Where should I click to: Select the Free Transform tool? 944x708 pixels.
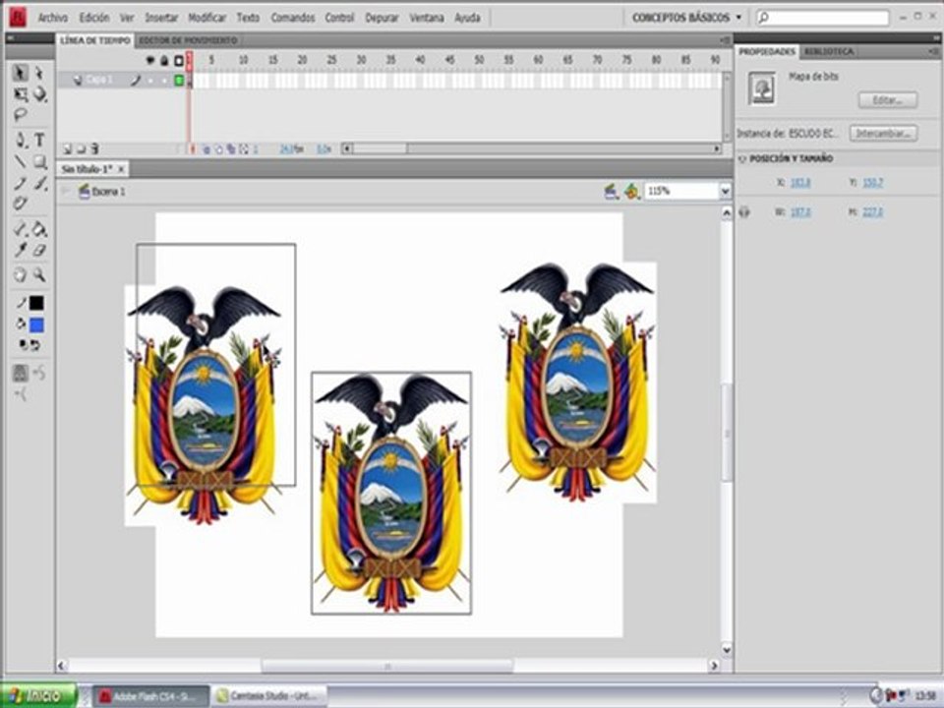pyautogui.click(x=20, y=94)
